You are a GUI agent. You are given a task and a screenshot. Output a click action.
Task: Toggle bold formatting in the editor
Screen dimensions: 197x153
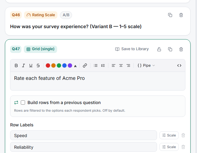click(x=16, y=65)
